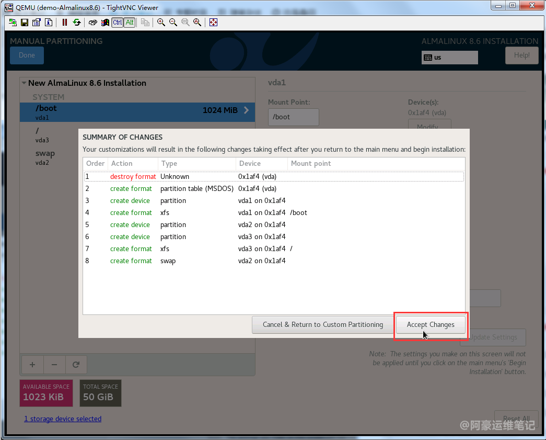Image resolution: width=546 pixels, height=440 pixels.
Task: Open Connection Options from toolbar
Action: [36, 22]
